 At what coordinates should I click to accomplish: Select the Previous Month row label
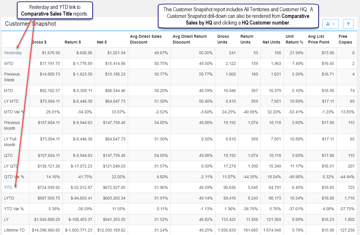point(12,125)
